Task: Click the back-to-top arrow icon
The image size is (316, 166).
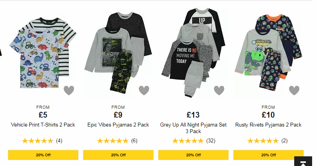Action: (303, 162)
